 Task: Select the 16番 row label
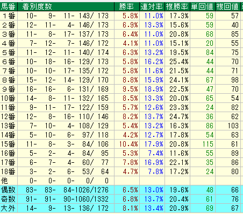click(8, 153)
